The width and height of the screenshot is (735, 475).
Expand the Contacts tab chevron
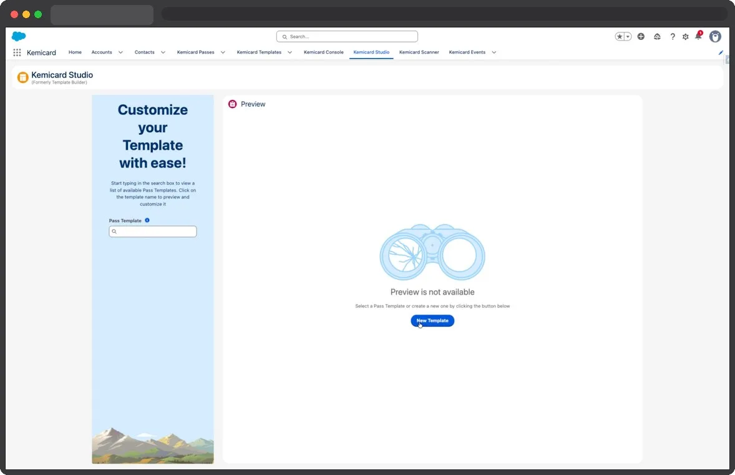163,52
